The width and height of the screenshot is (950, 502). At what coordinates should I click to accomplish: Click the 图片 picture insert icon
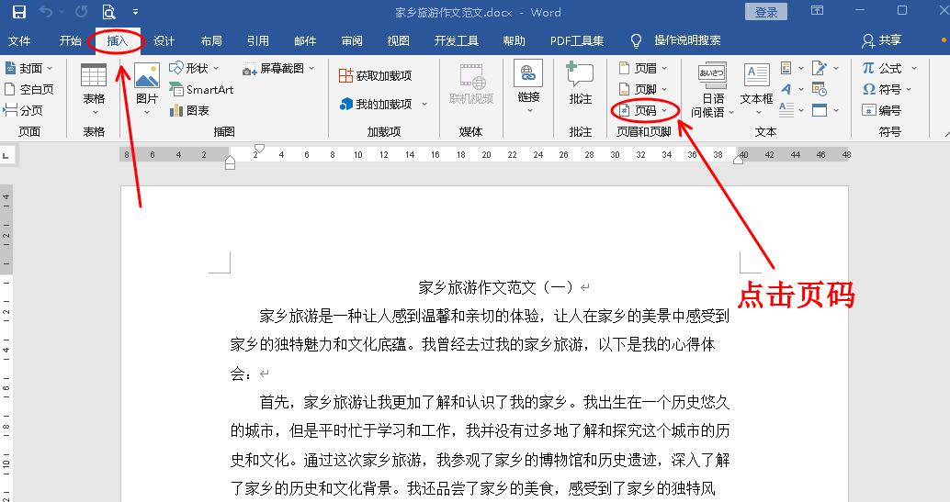(x=147, y=83)
